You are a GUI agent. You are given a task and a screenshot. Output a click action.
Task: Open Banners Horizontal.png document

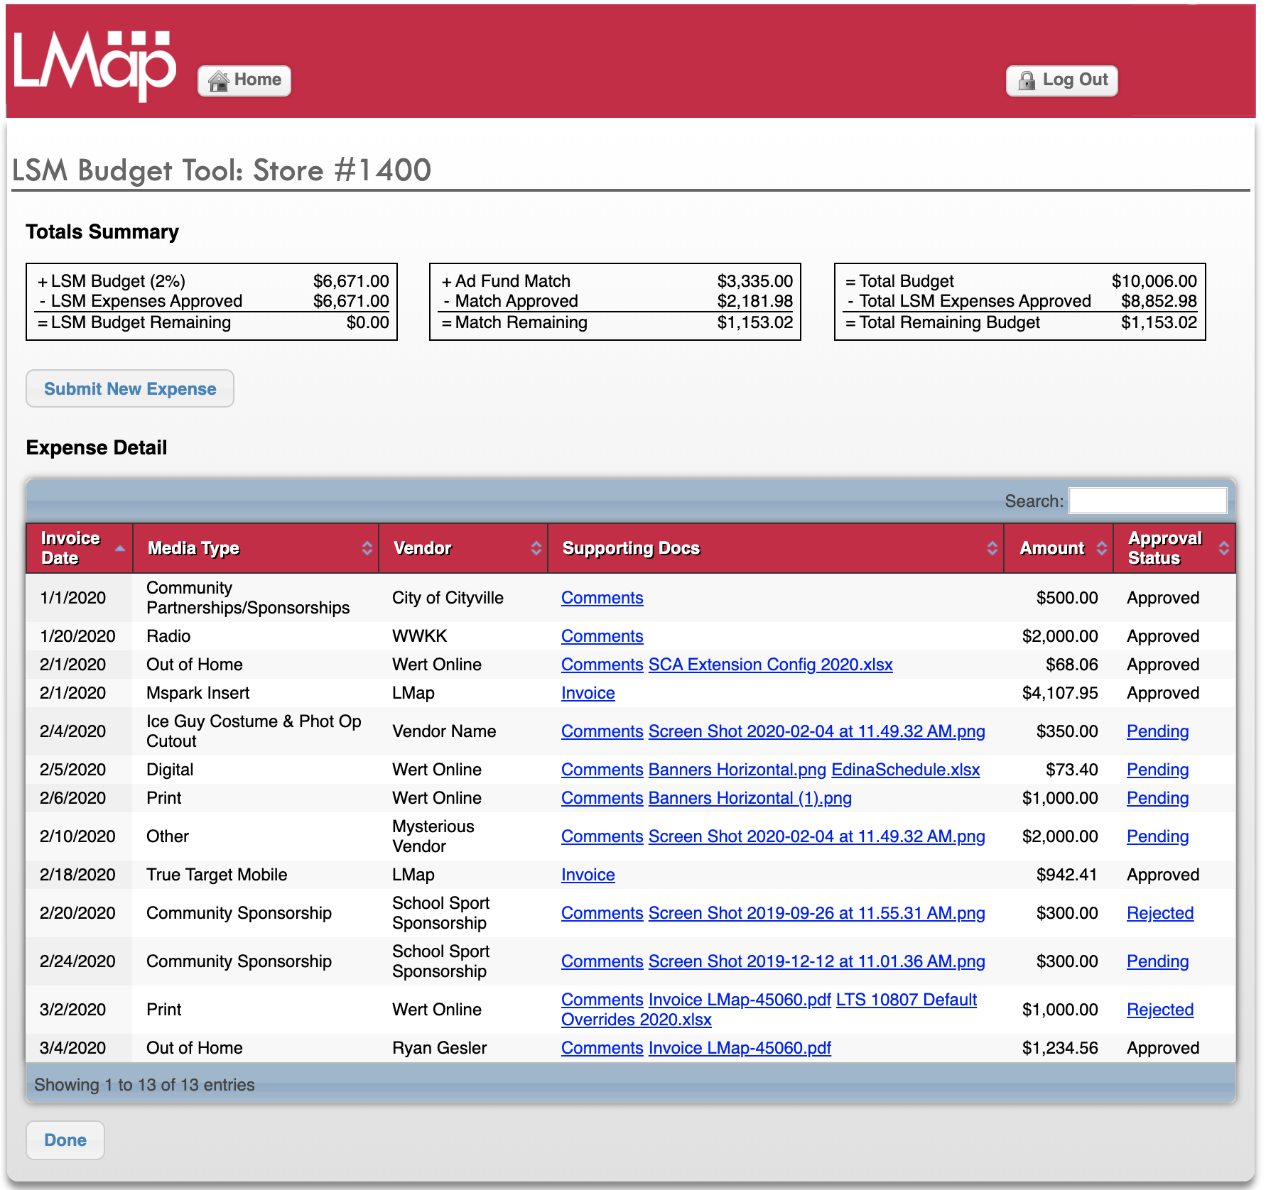click(x=737, y=770)
